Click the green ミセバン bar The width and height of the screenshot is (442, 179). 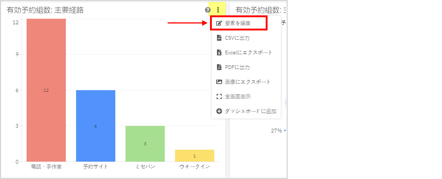pyautogui.click(x=145, y=143)
